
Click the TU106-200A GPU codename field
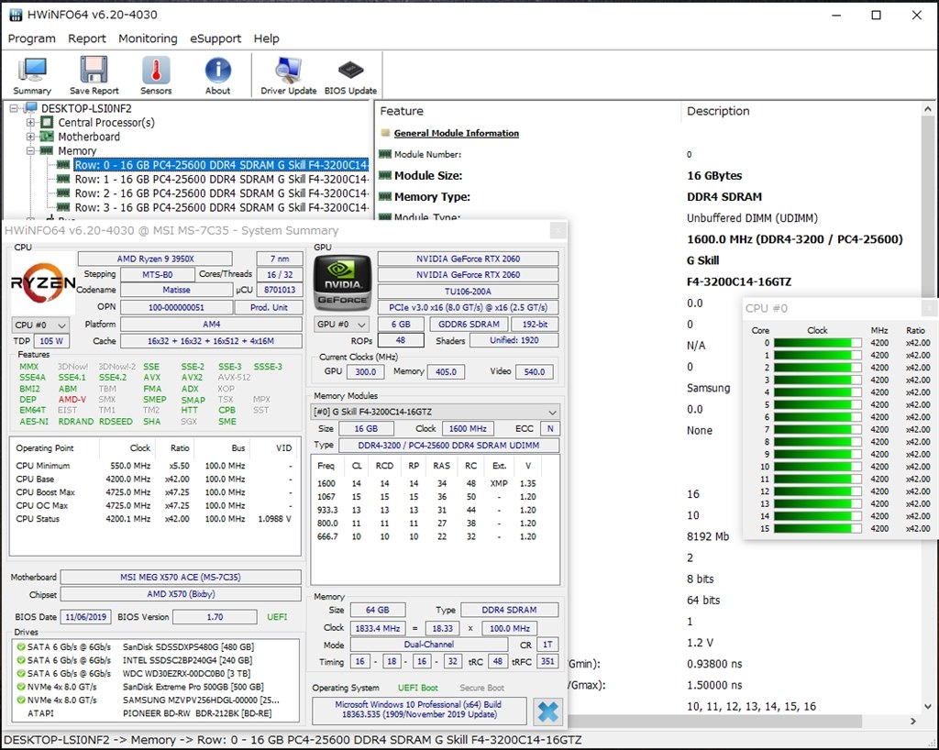pos(468,291)
